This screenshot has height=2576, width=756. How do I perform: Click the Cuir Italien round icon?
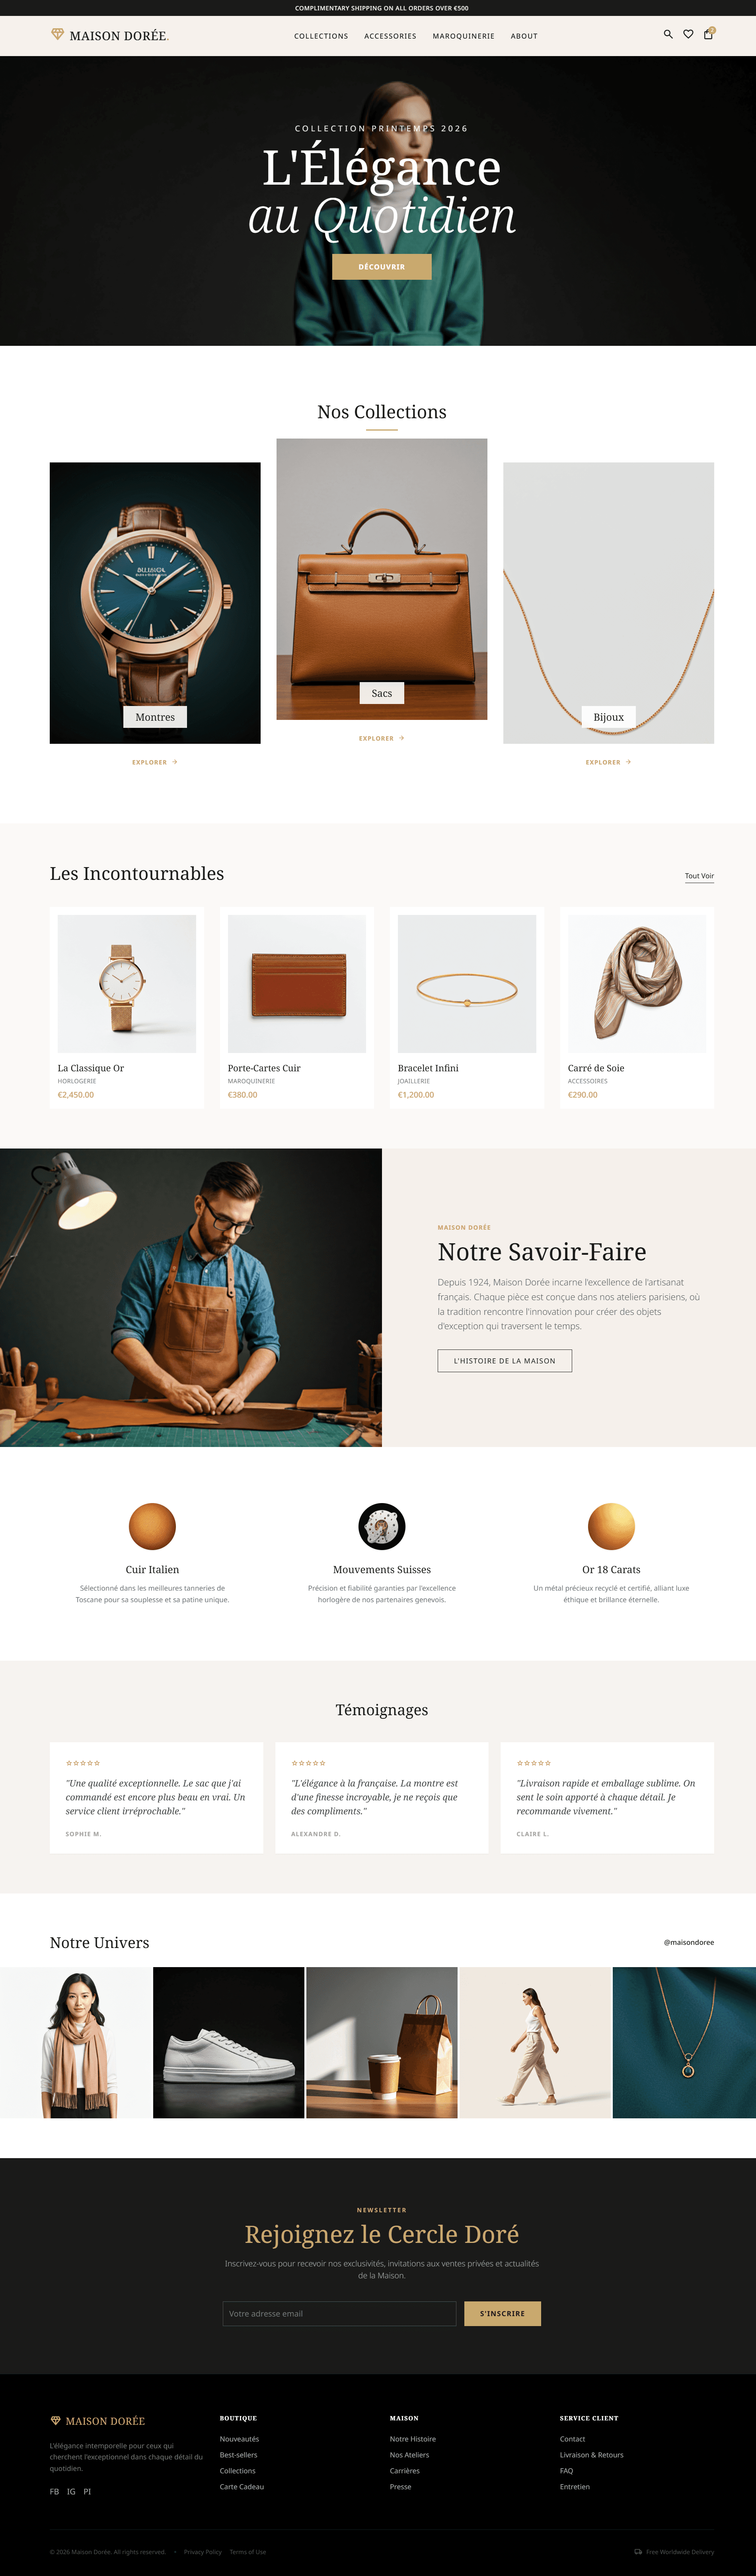tap(152, 1526)
